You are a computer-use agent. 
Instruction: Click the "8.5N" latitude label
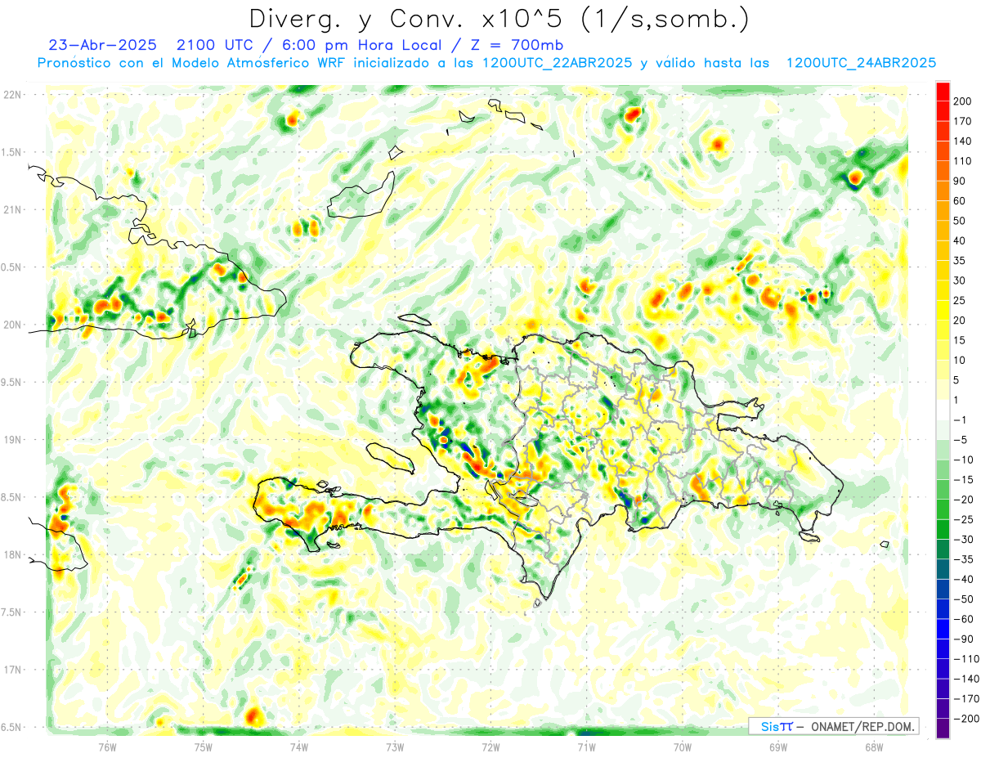pos(12,497)
